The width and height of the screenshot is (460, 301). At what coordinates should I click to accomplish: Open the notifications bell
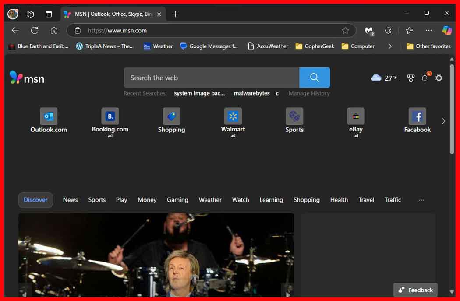pos(425,78)
